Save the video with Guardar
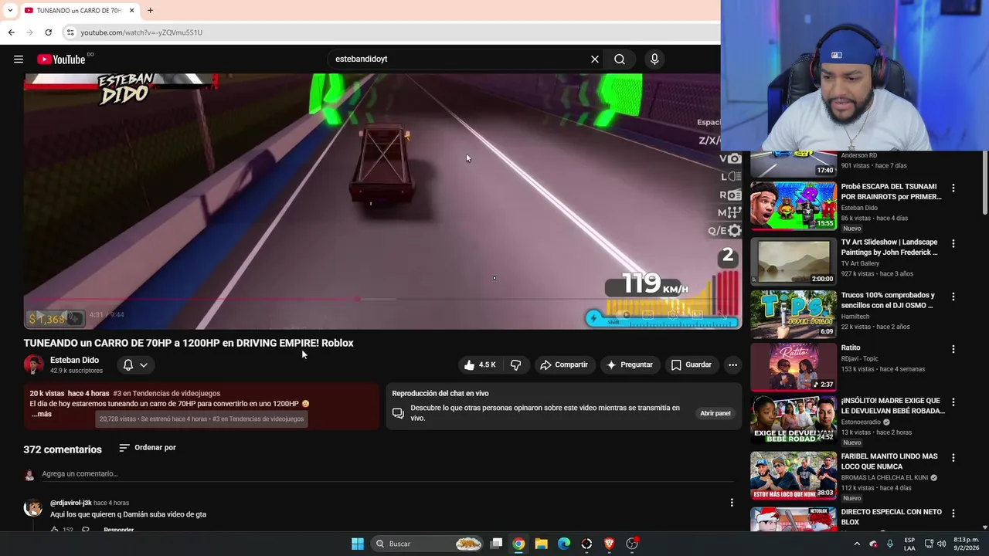Screen dimensions: 989x556 tap(692, 364)
